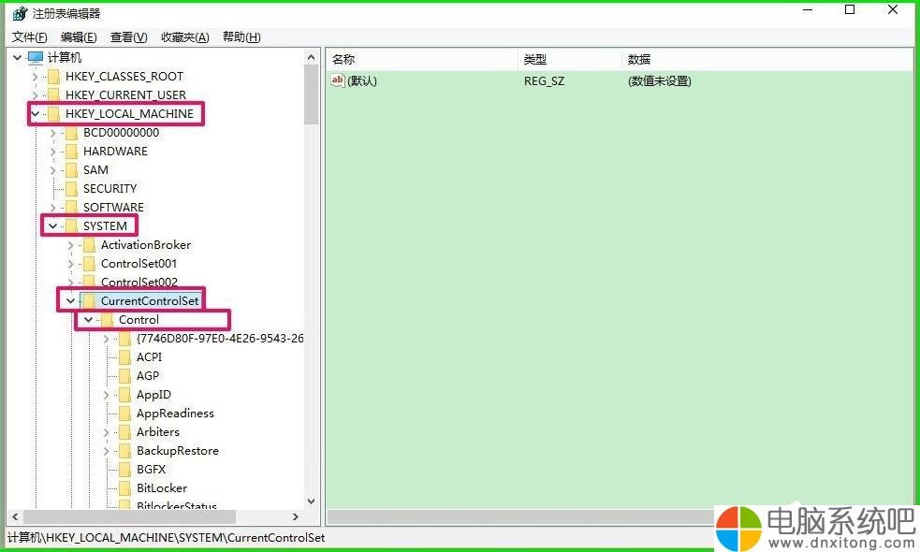This screenshot has width=920, height=552.
Task: Collapse the CurrentControlSet key
Action: pyautogui.click(x=70, y=301)
